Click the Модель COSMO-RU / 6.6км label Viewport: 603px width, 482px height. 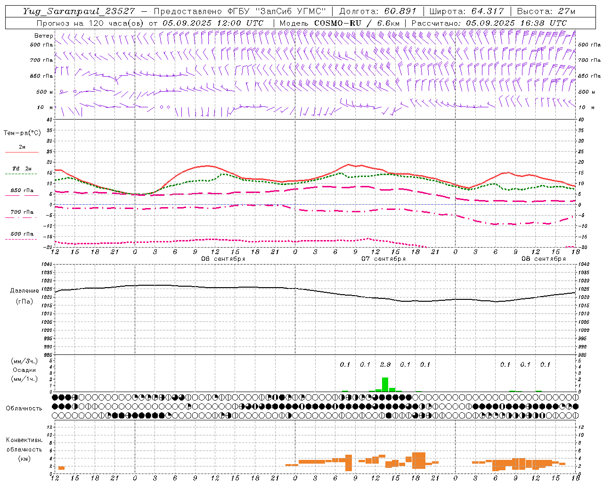pos(340,23)
